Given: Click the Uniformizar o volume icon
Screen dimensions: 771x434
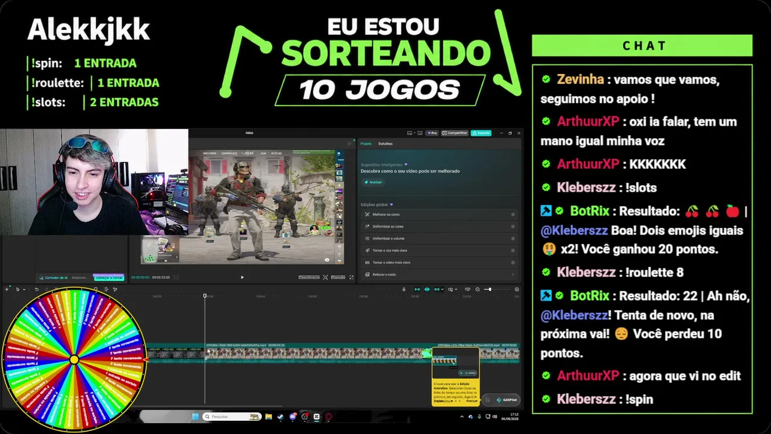Looking at the screenshot, I should click(x=367, y=238).
